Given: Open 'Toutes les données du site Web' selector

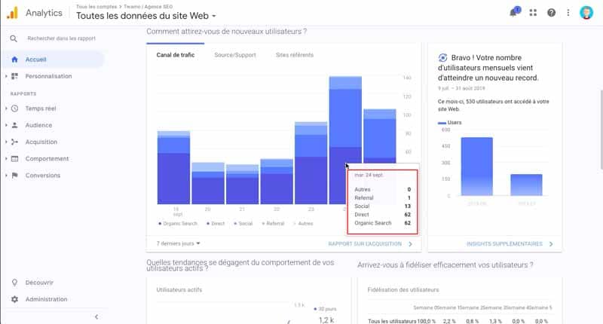Looking at the screenshot, I should (x=146, y=16).
